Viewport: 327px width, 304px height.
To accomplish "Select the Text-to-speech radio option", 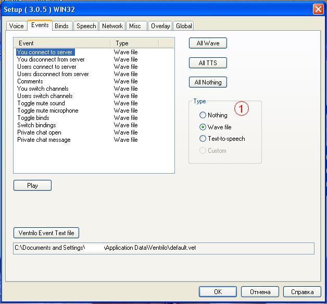I will 222,138.
